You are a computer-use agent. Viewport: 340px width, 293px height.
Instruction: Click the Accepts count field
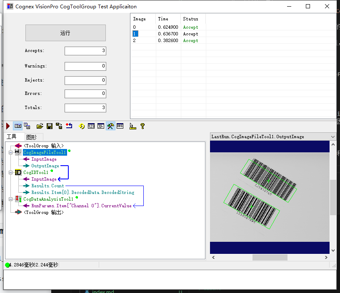85,51
